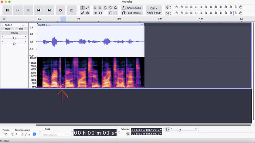Fit project to width zoom icon
255x143 pixels.
pos(110,8)
